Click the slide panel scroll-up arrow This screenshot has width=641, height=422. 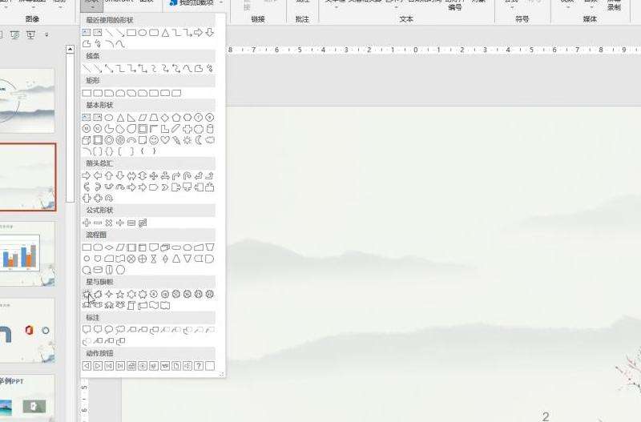coord(70,50)
